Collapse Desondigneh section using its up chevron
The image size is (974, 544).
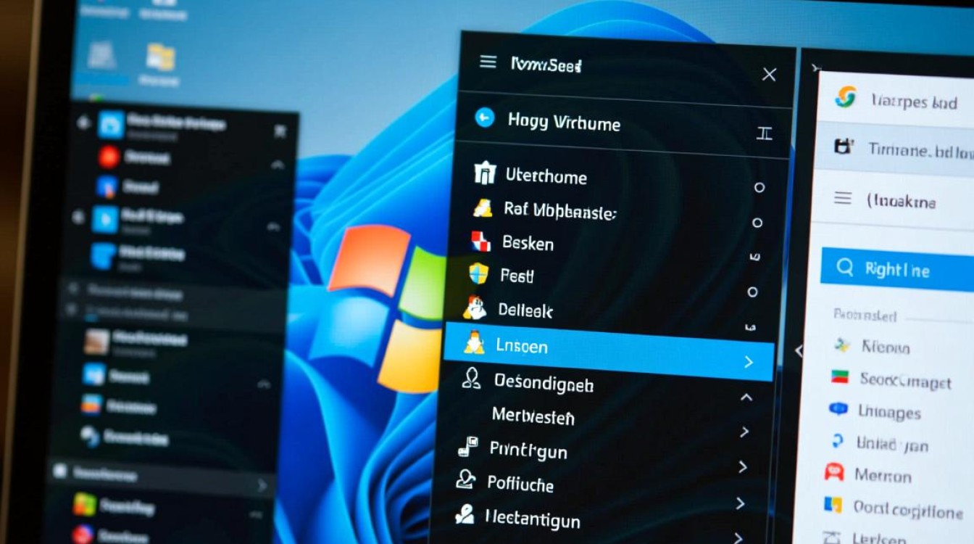[x=746, y=397]
